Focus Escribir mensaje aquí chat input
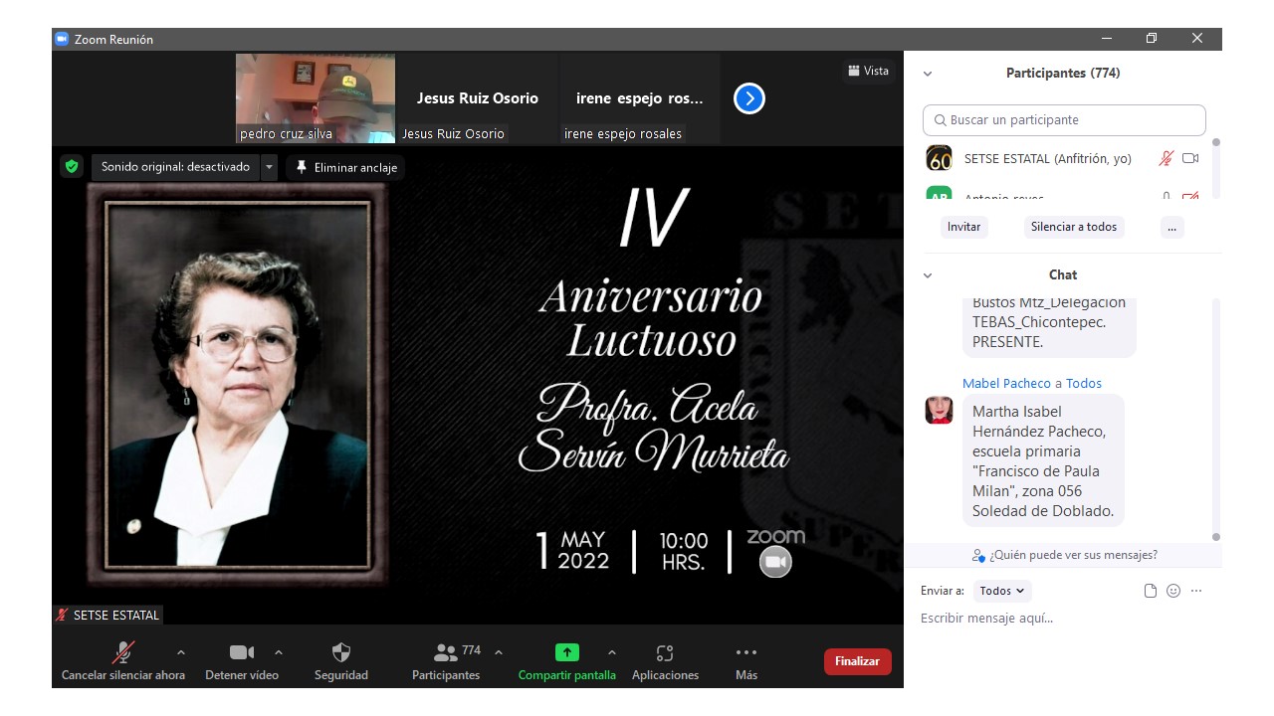The width and height of the screenshot is (1274, 716). tap(1062, 619)
